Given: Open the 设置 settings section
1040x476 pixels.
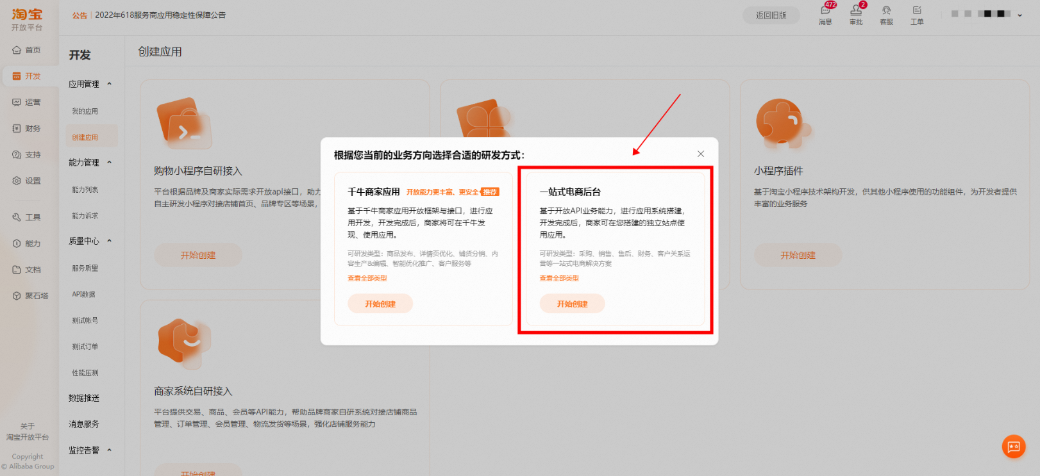Looking at the screenshot, I should click(26, 181).
